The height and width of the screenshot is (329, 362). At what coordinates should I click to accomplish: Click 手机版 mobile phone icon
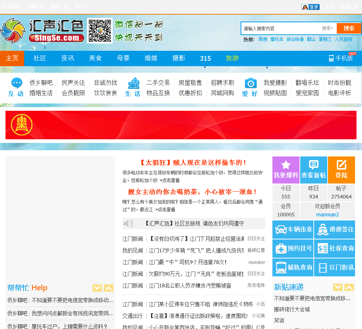331,58
